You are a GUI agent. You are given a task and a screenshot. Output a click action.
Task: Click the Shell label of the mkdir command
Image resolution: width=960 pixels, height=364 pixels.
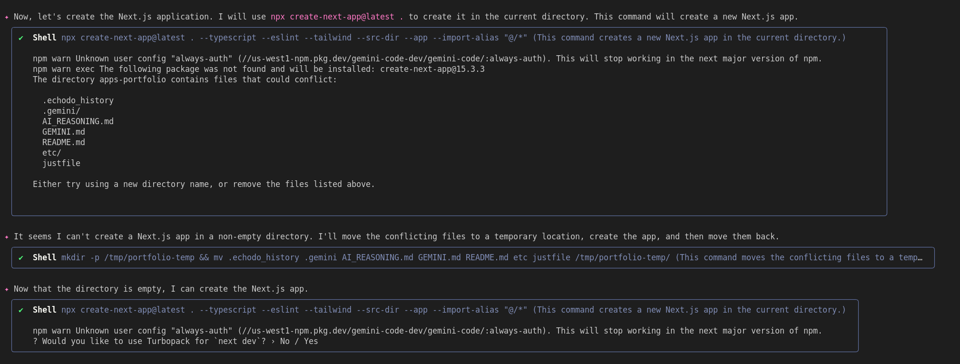44,258
